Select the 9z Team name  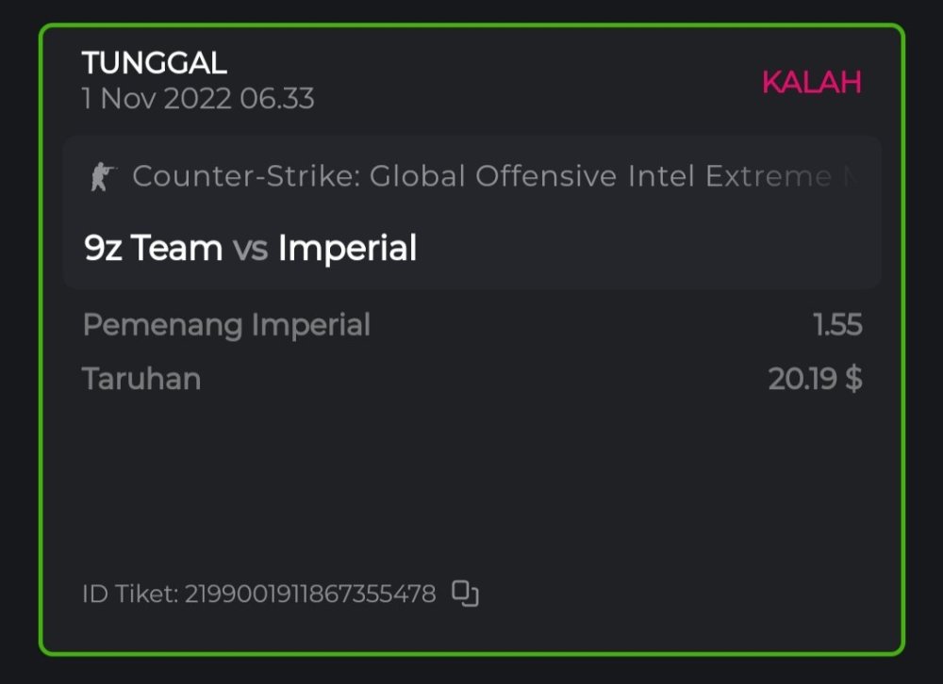(x=153, y=248)
